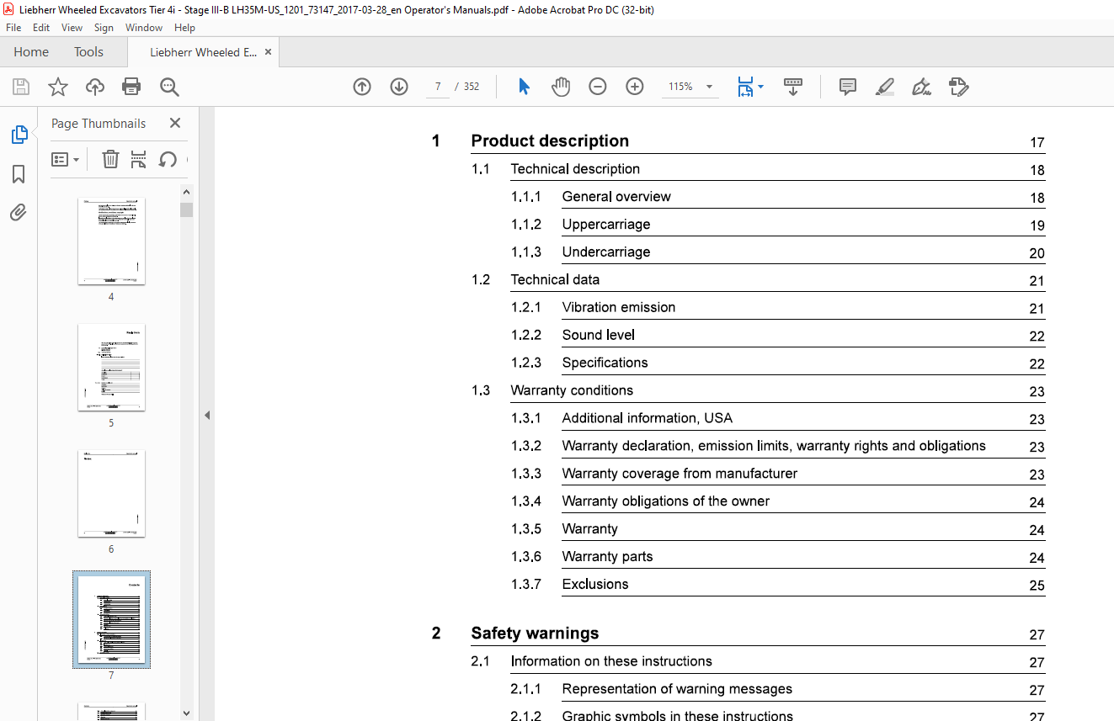Add a comment sticky note

point(848,87)
